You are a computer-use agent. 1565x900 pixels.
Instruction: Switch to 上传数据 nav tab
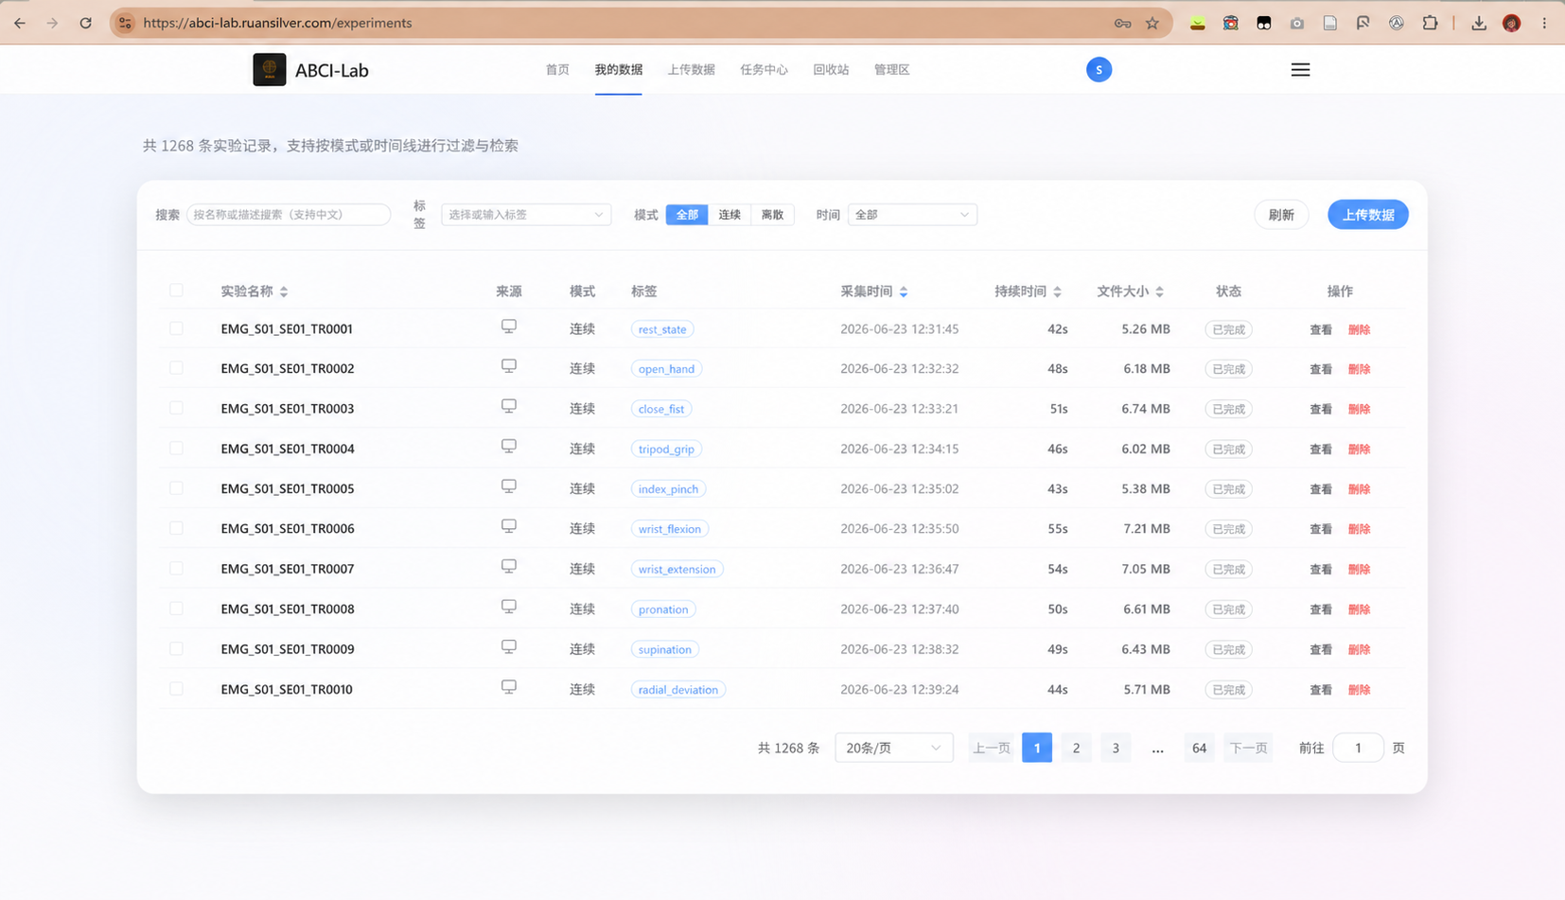coord(692,70)
